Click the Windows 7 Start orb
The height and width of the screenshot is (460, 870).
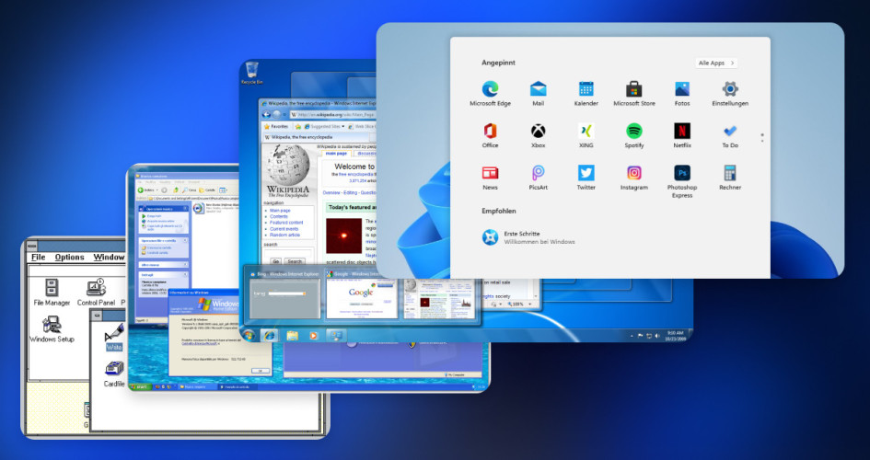coord(248,335)
